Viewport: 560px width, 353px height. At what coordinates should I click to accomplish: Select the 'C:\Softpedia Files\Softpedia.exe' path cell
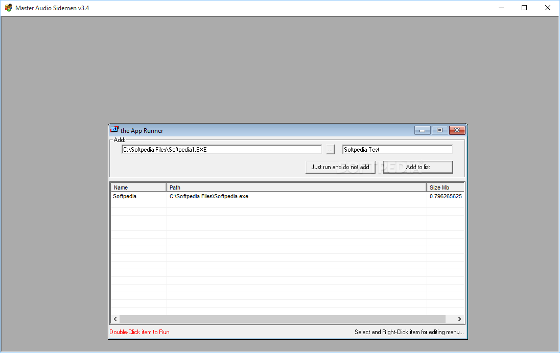[x=209, y=196]
